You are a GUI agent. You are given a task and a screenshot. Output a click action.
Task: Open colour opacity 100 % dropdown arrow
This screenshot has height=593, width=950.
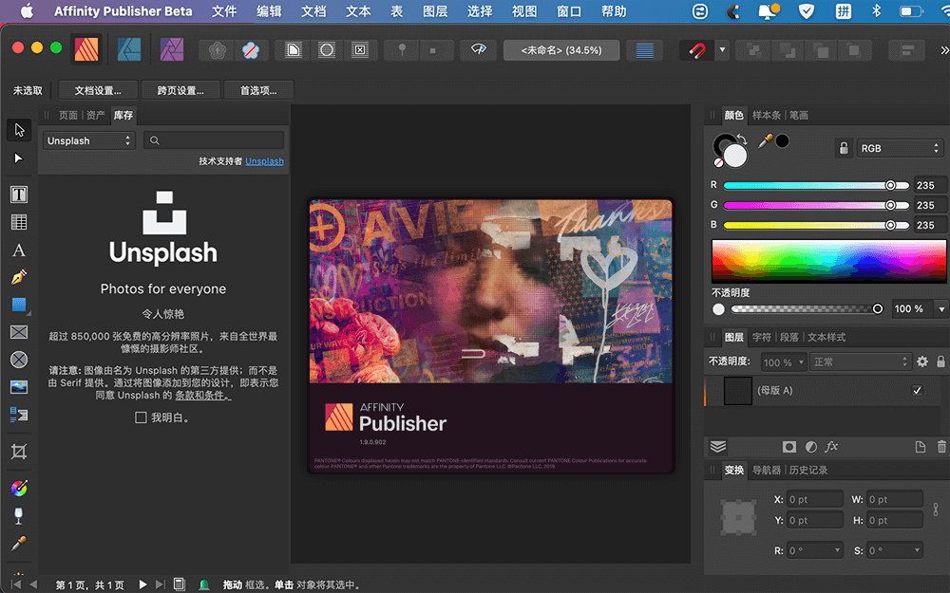940,308
